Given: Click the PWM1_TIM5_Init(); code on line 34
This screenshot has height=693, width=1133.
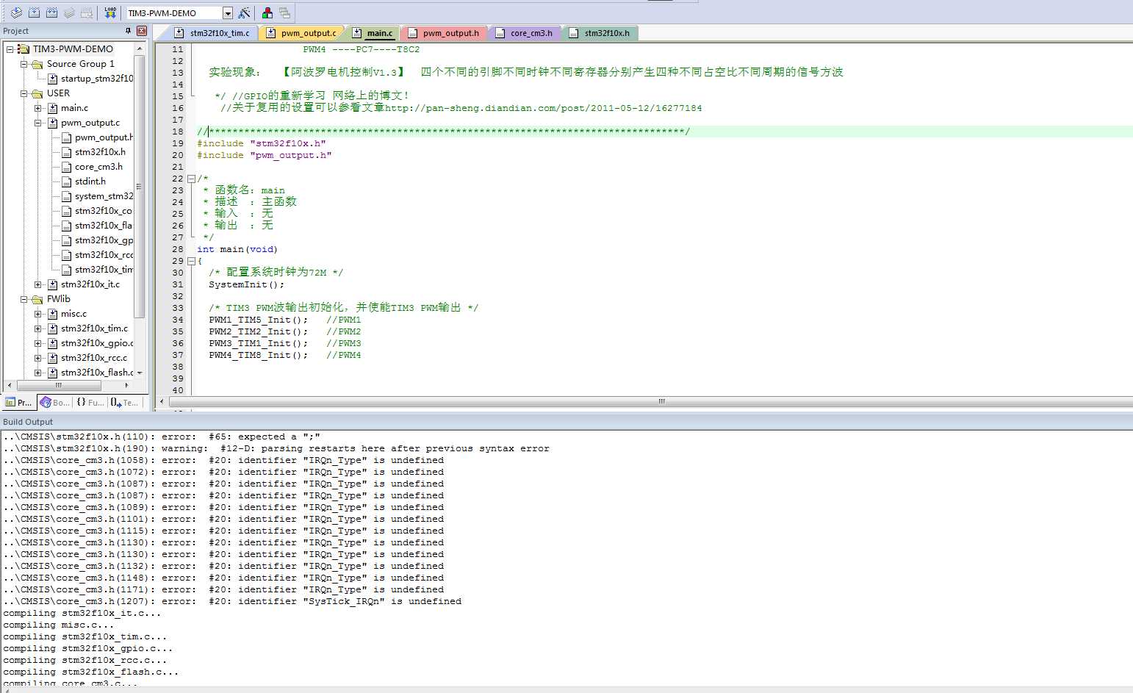Looking at the screenshot, I should [x=259, y=320].
